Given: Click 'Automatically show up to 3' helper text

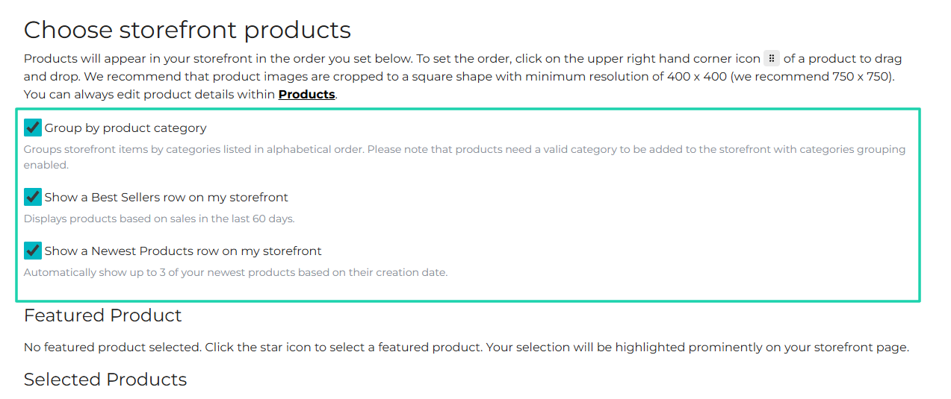Looking at the screenshot, I should click(x=235, y=273).
